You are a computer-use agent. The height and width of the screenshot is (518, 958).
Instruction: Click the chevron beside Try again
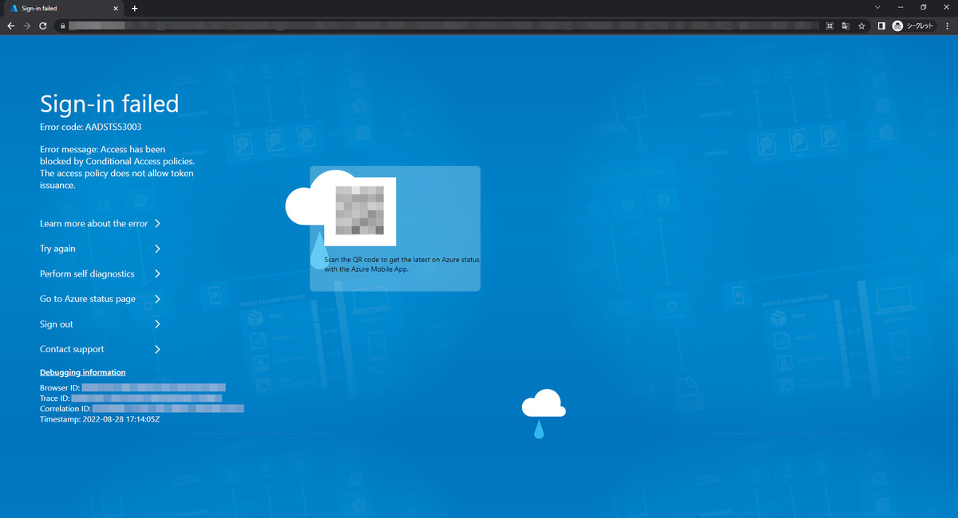point(157,249)
